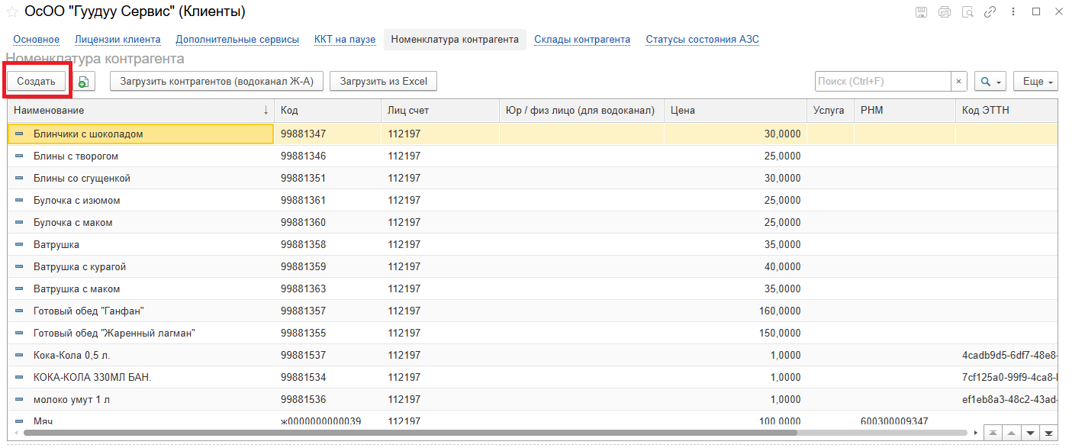Click the Лиц счет column header
Viewport: 1072px width, 448px height.
point(439,111)
